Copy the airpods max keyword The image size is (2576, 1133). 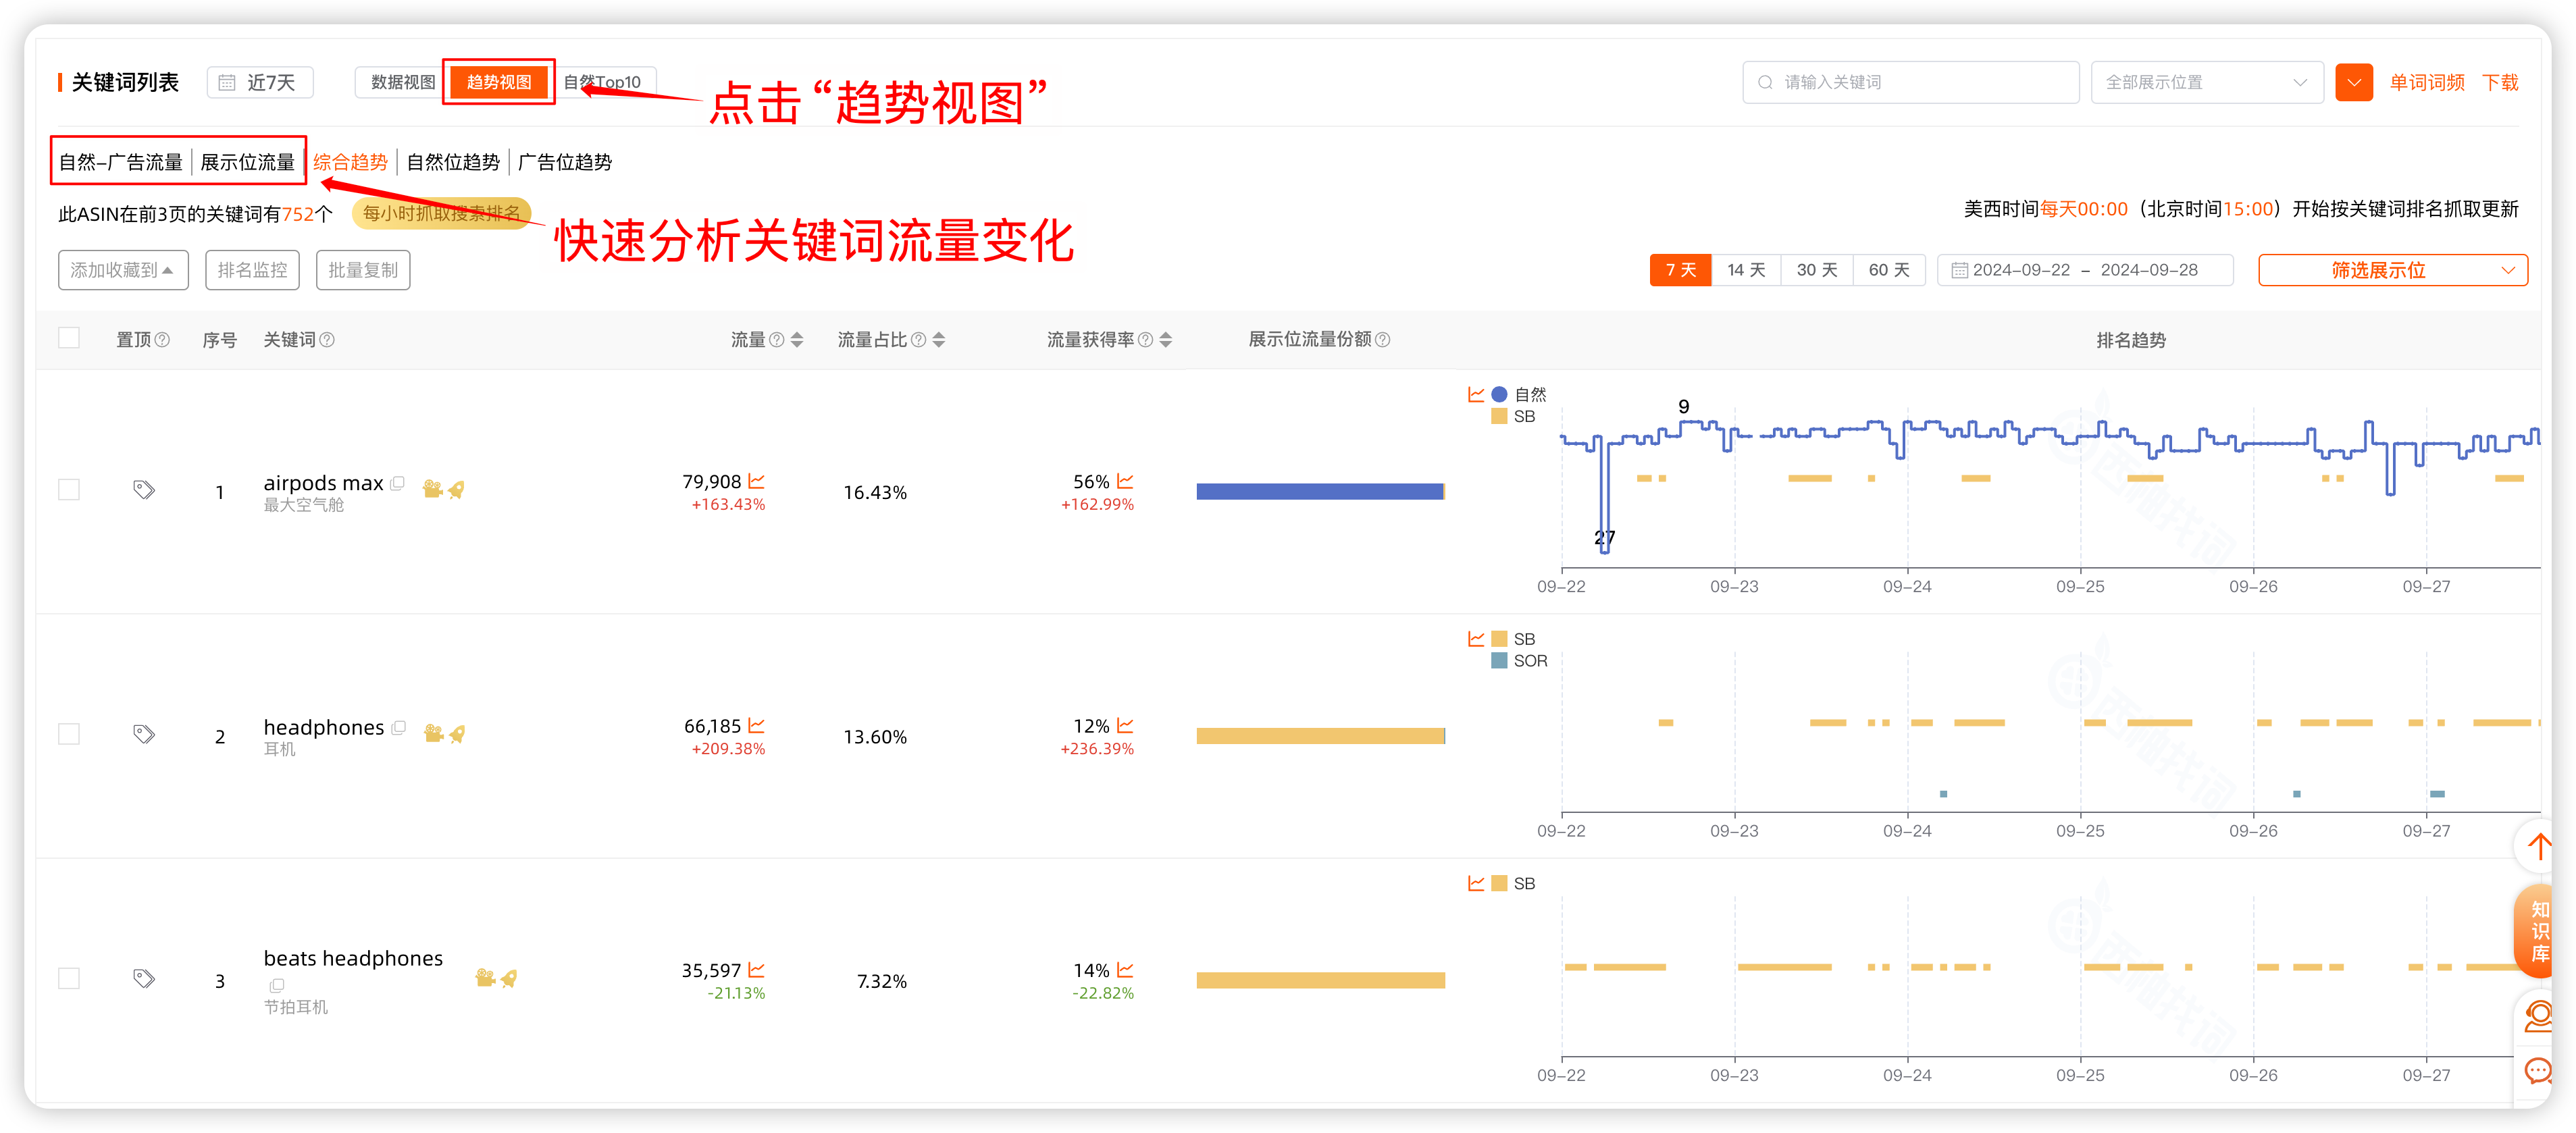coord(398,483)
